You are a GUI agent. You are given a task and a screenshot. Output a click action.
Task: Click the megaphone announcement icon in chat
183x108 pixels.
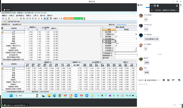click(173, 80)
